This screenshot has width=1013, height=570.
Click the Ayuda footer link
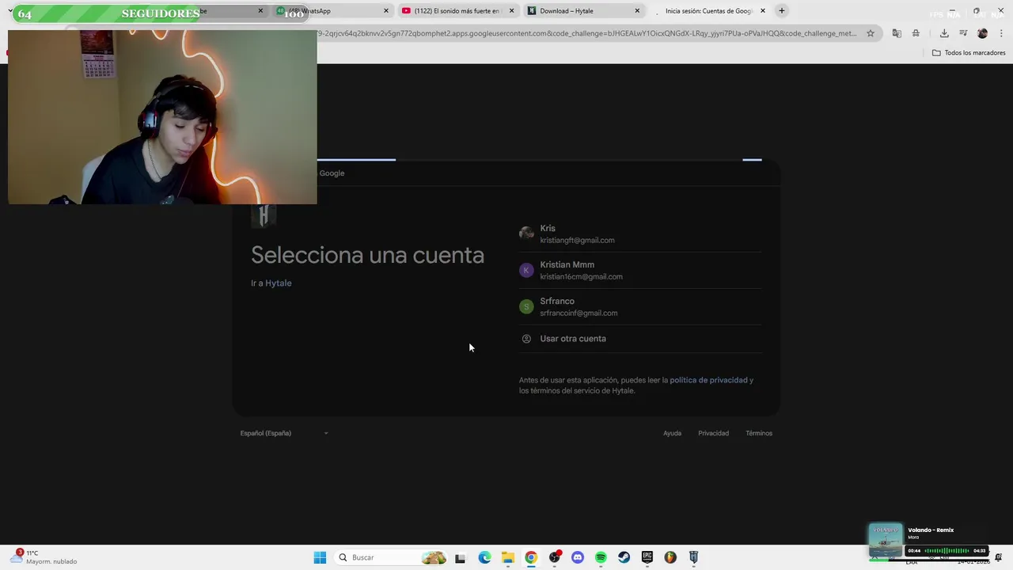pyautogui.click(x=672, y=433)
